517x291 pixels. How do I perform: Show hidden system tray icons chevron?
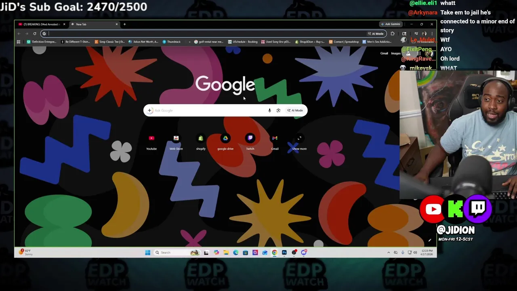[x=389, y=253]
